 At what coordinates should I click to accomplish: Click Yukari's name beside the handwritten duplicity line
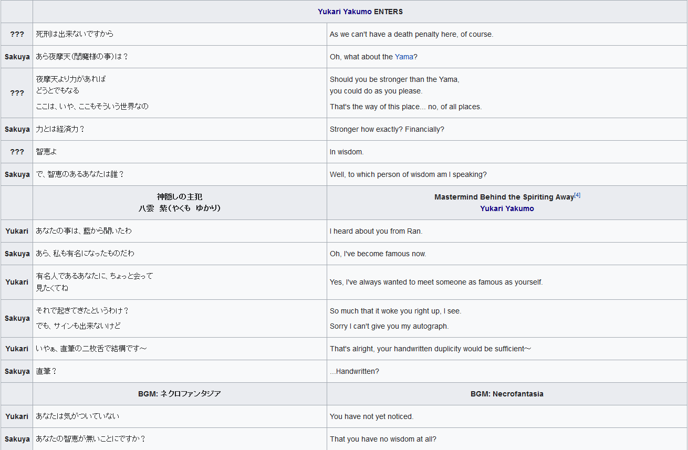click(x=17, y=349)
